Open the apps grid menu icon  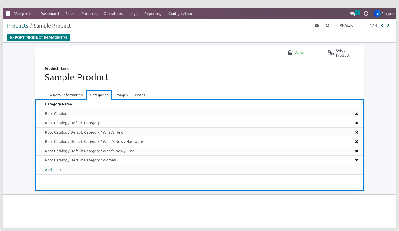coord(8,14)
